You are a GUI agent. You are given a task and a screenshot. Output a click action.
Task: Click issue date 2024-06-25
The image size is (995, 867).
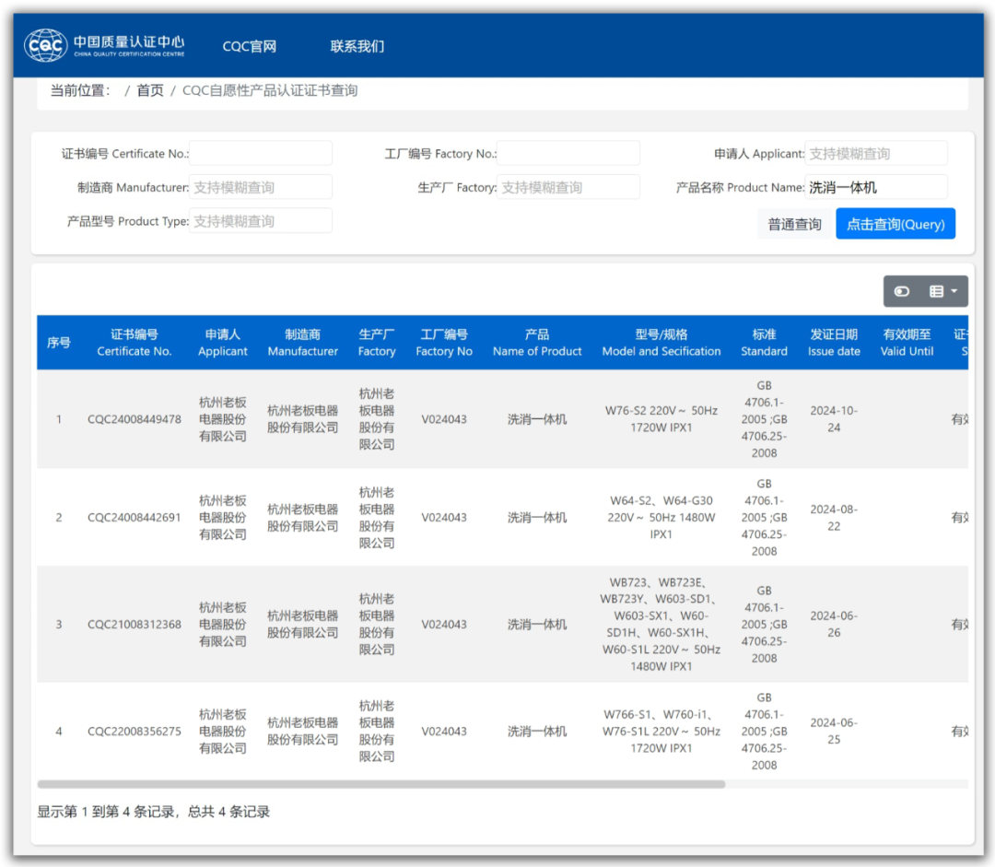[834, 732]
